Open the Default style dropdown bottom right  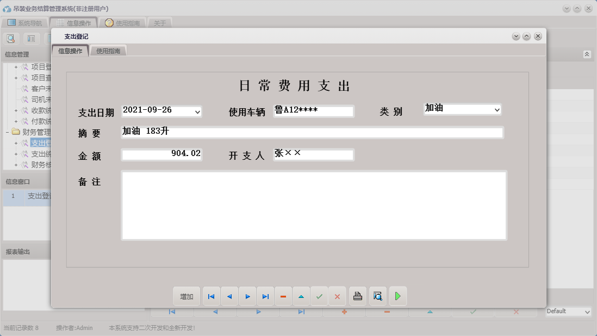[x=587, y=311]
